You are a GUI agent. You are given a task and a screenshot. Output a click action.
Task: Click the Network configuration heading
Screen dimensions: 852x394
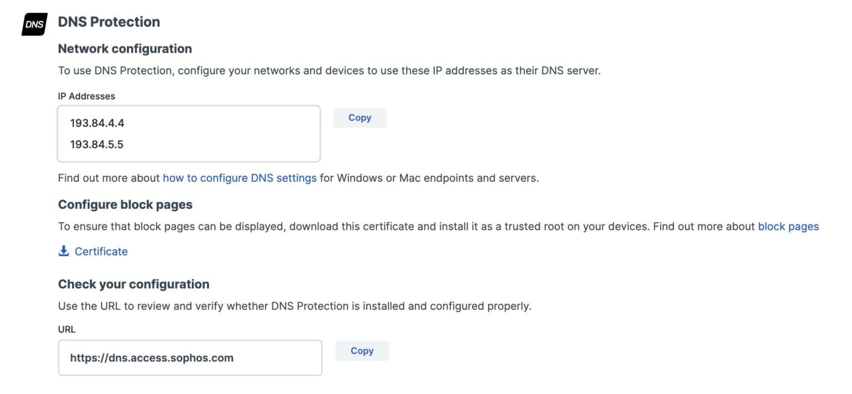tap(124, 48)
